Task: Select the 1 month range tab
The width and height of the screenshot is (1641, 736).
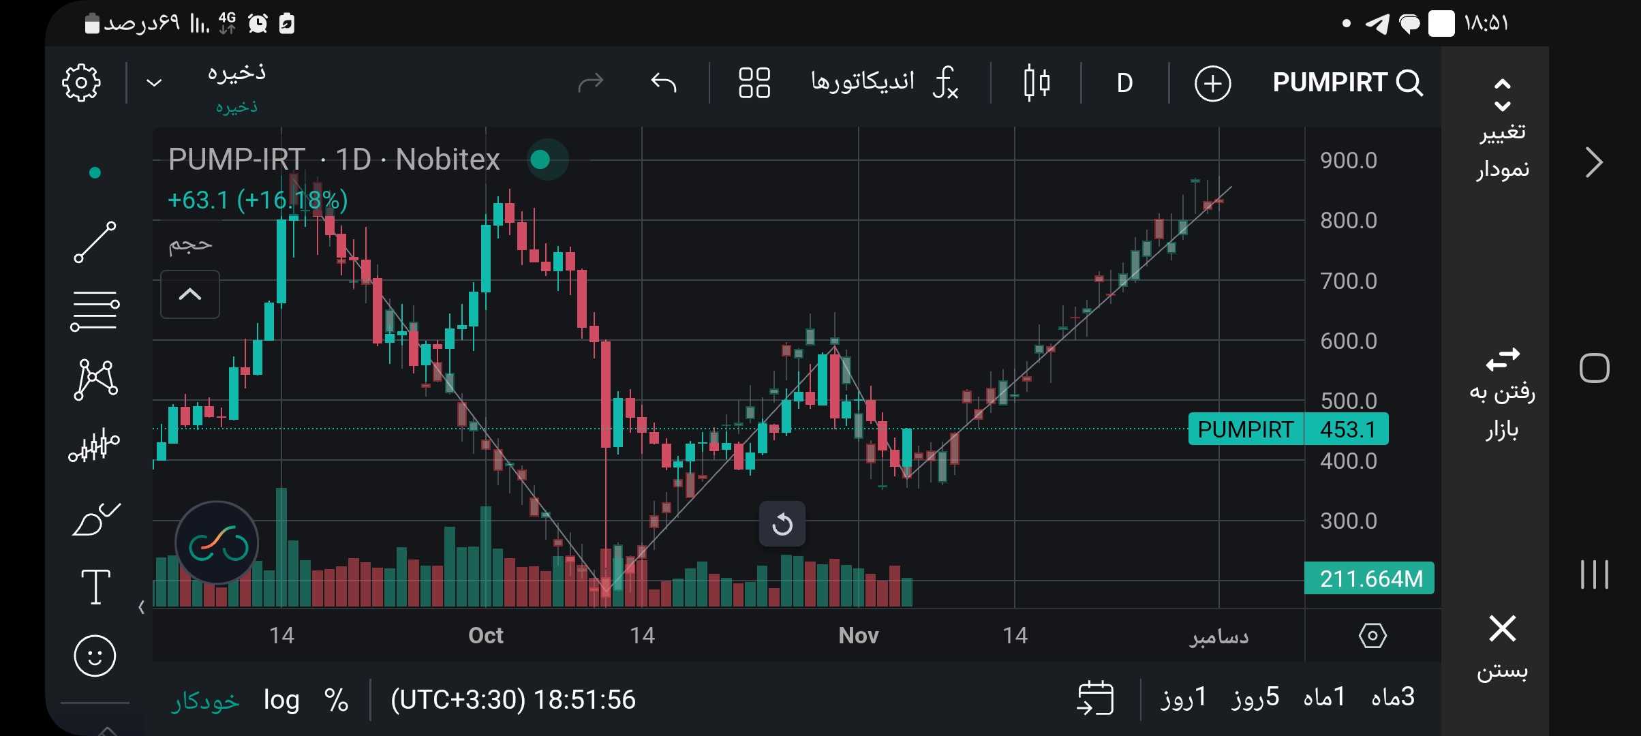Action: [x=1323, y=697]
